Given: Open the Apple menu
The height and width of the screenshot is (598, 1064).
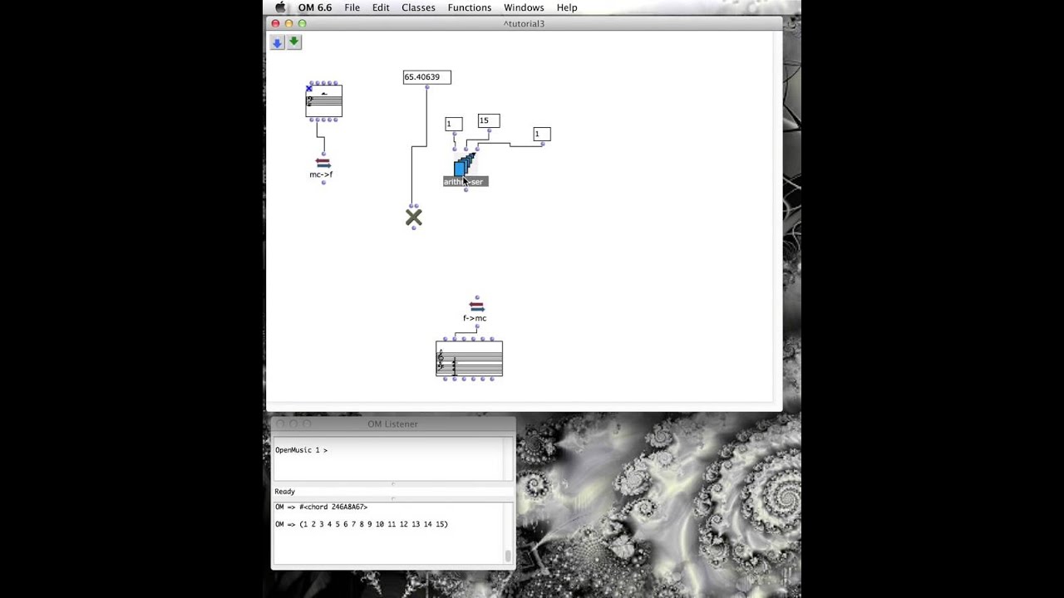Looking at the screenshot, I should (x=280, y=7).
